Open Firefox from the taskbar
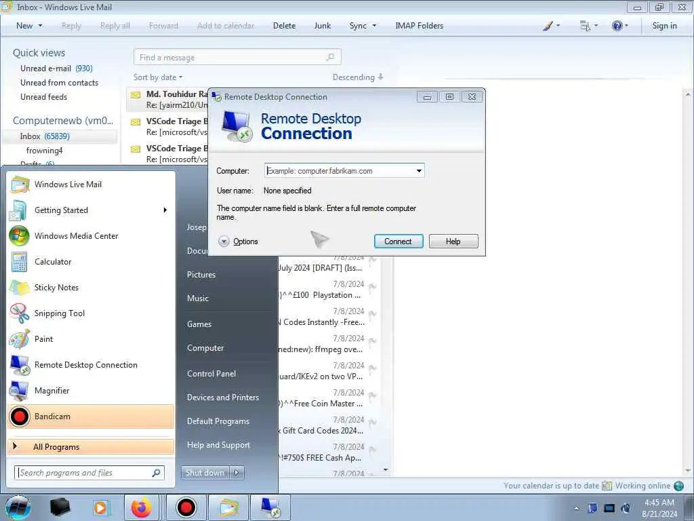Viewport: 694px width, 521px height. [141, 507]
